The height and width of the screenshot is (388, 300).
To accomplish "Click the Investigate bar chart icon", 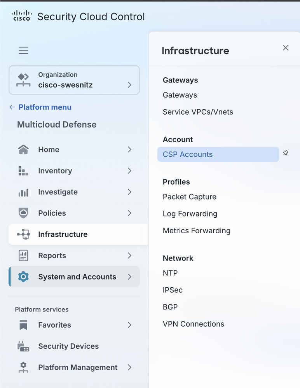I will [x=23, y=192].
